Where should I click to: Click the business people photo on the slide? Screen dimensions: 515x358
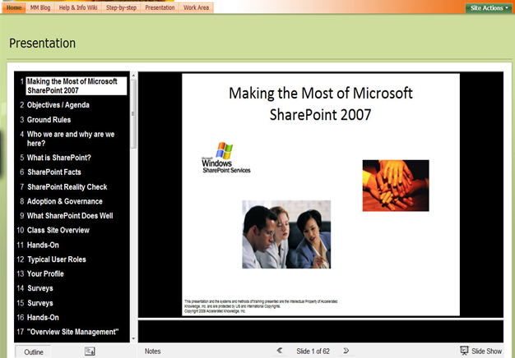[x=286, y=234]
